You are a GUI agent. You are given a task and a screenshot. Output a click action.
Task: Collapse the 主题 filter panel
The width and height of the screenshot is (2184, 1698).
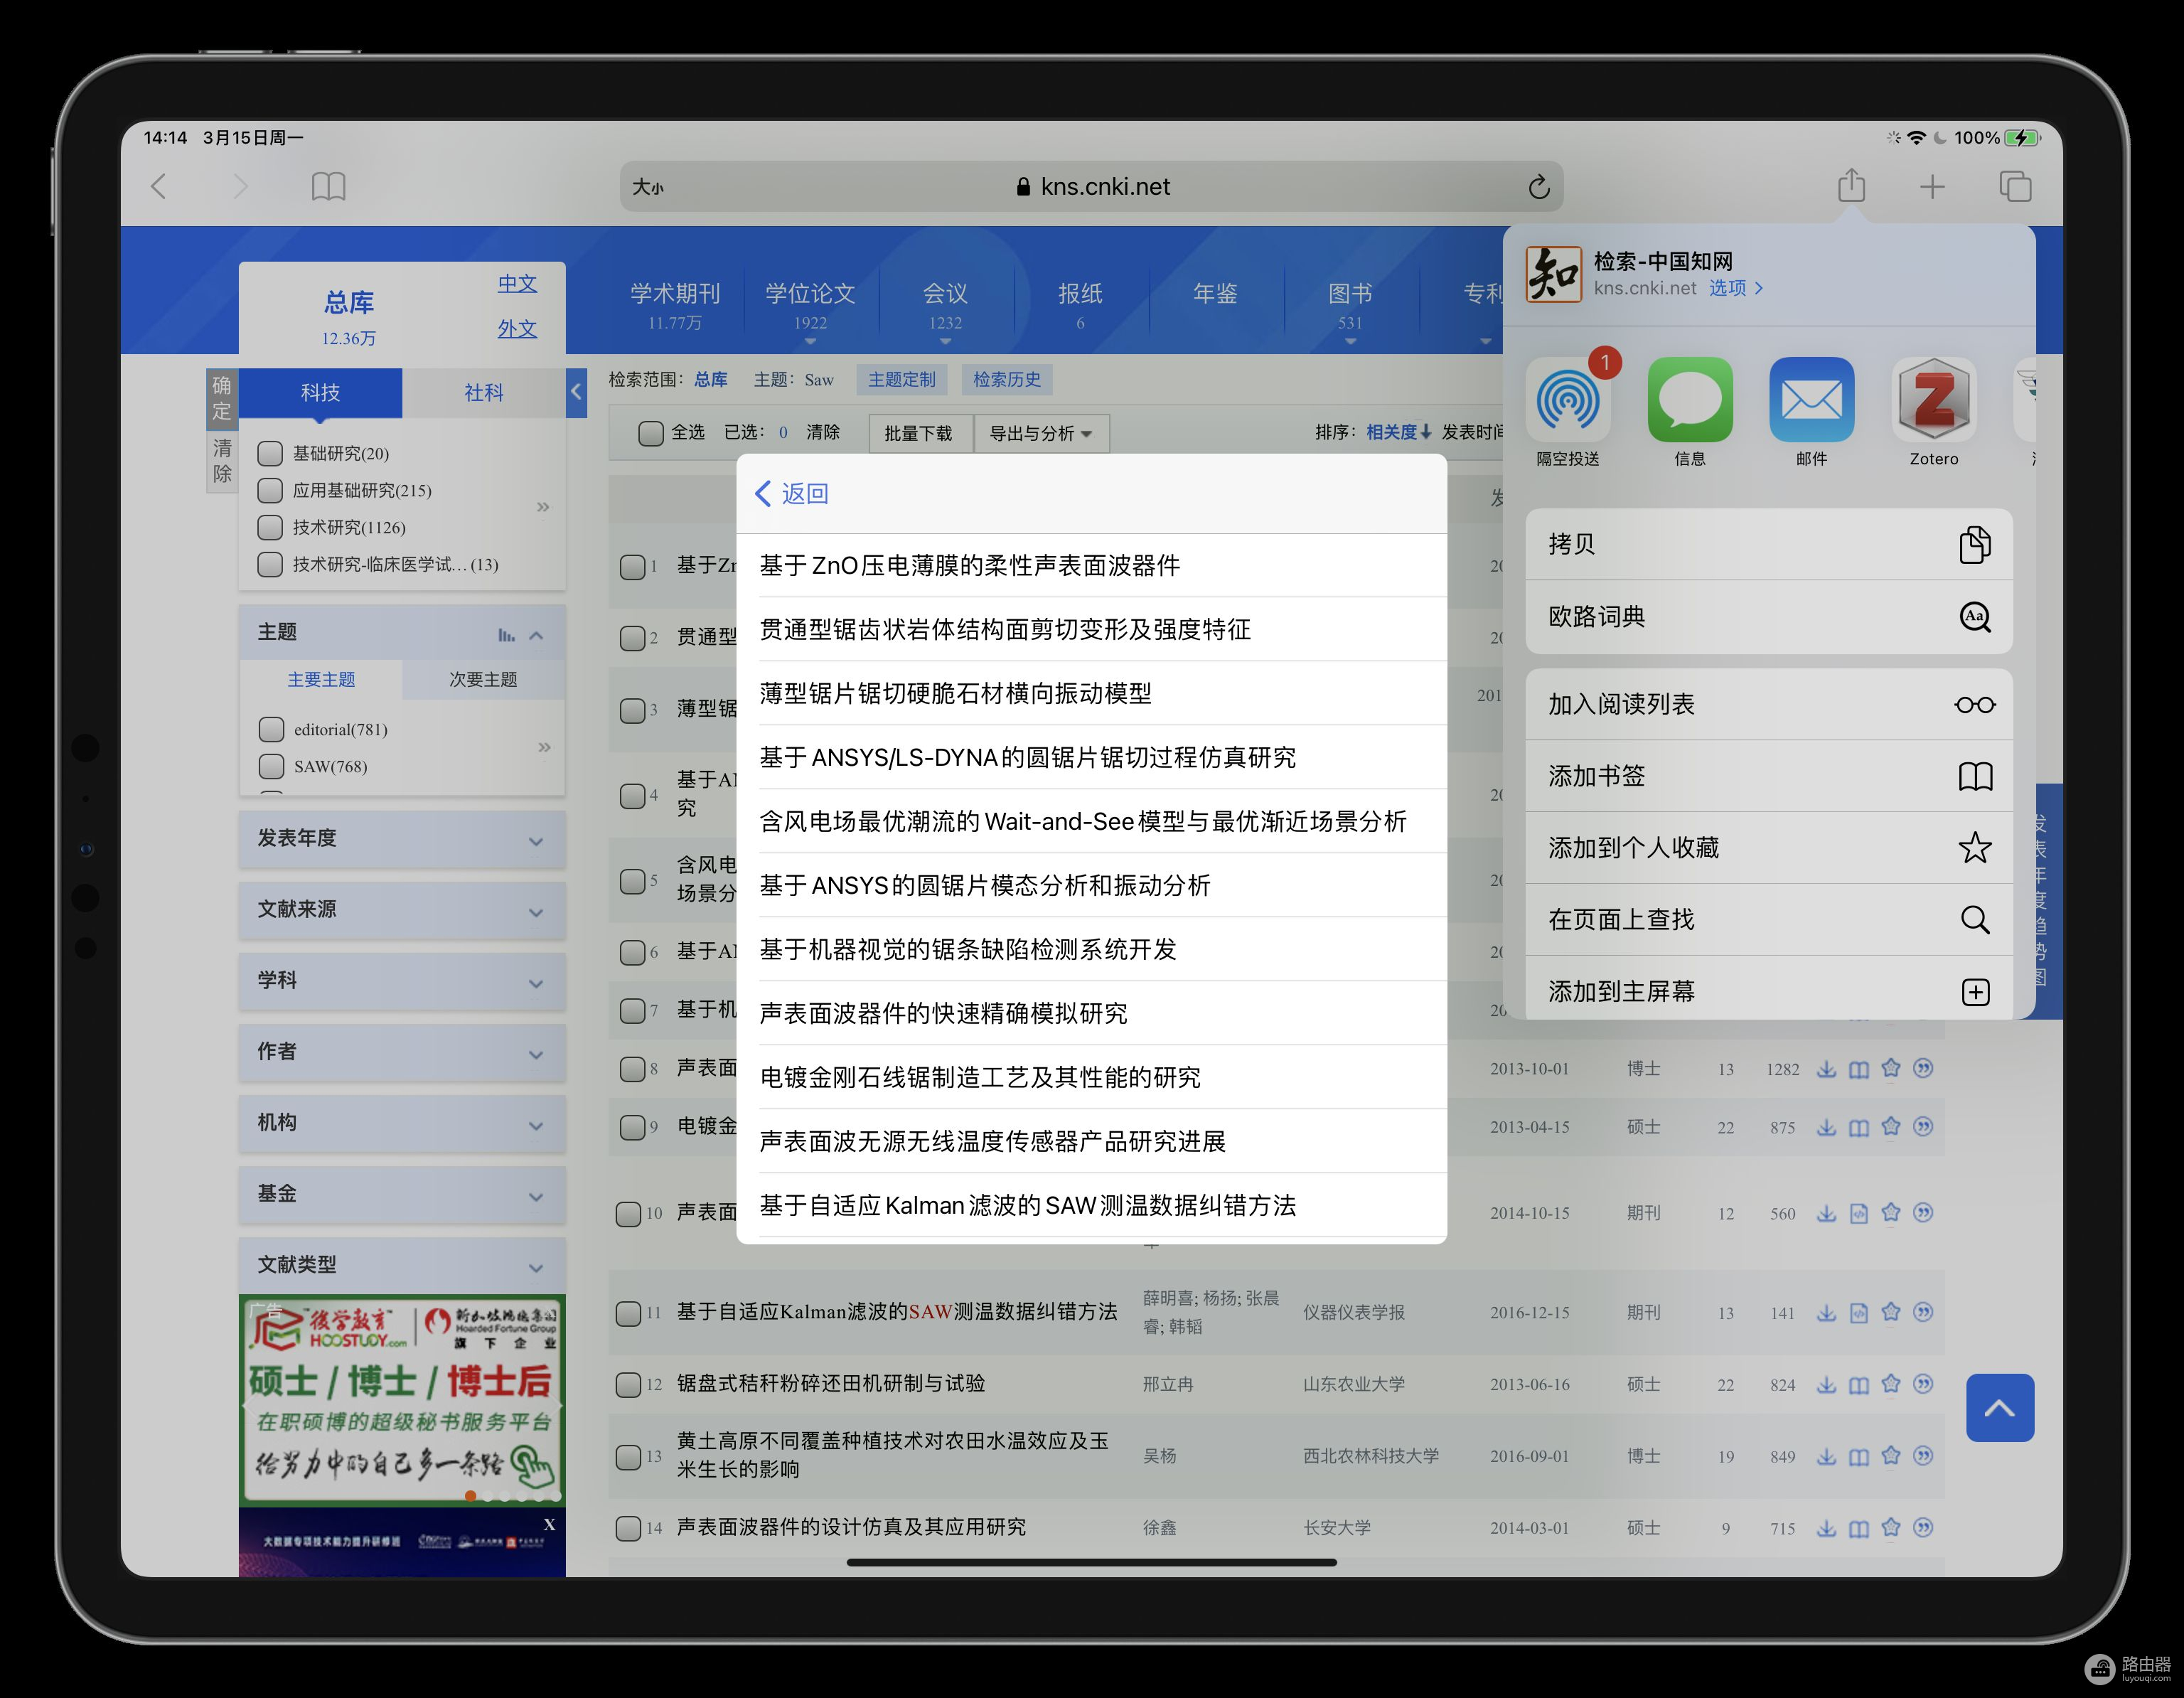536,635
